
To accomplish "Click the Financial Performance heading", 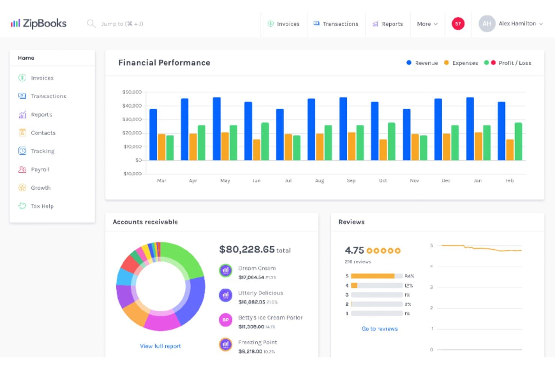I will [164, 63].
